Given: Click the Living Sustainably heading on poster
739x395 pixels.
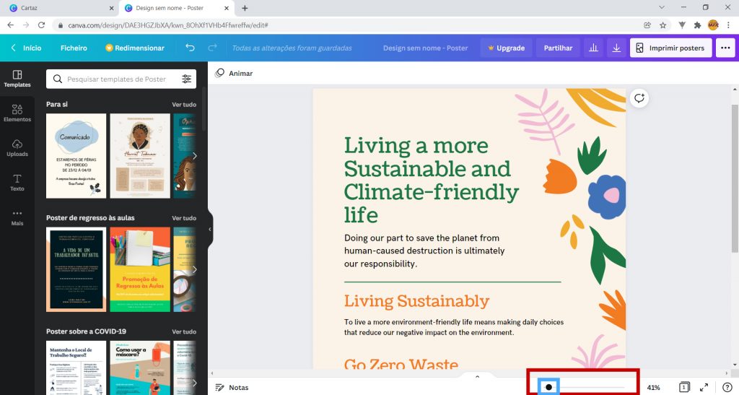Looking at the screenshot, I should pos(416,300).
